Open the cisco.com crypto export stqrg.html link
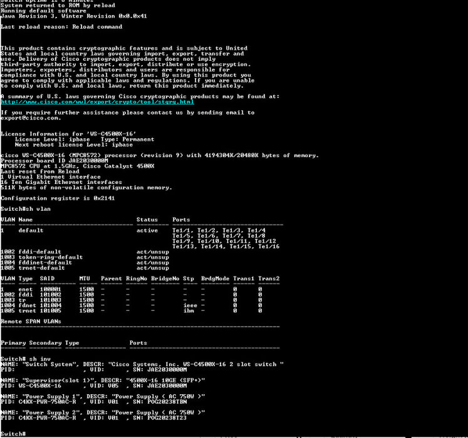The height and width of the screenshot is (438, 468). (x=97, y=102)
